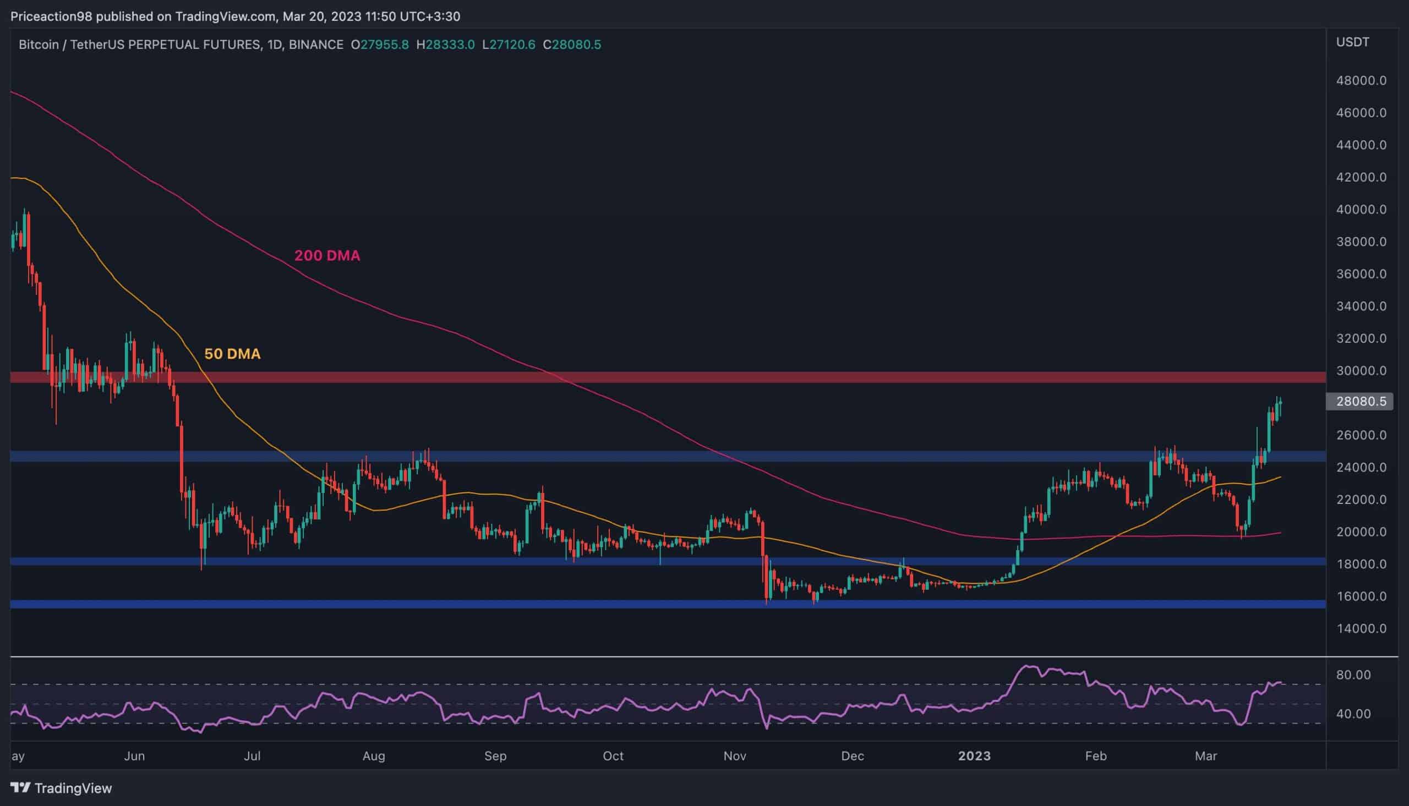Click the TradingView logo icon
The height and width of the screenshot is (806, 1409).
pos(21,788)
